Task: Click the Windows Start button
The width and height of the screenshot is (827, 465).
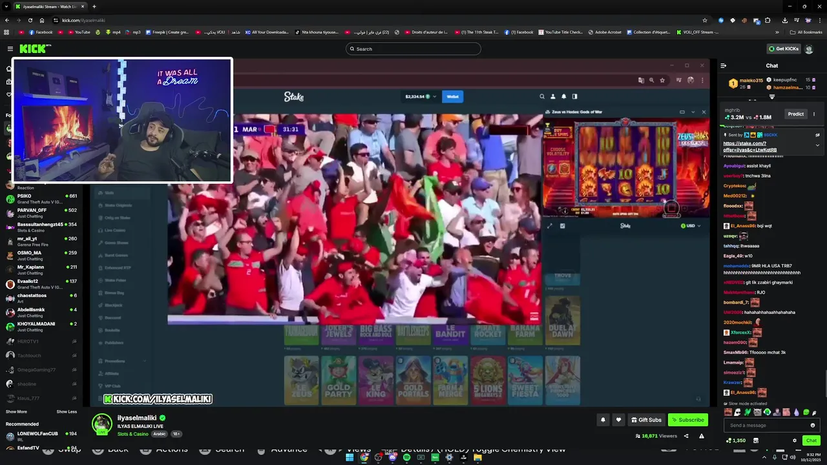Action: 350,457
